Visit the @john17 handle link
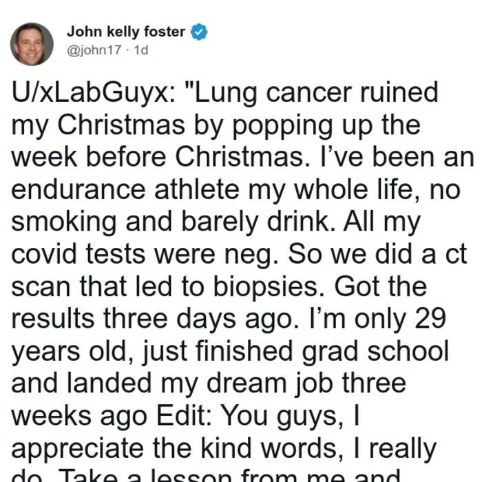Image resolution: width=482 pixels, height=482 pixels. pyautogui.click(x=94, y=50)
